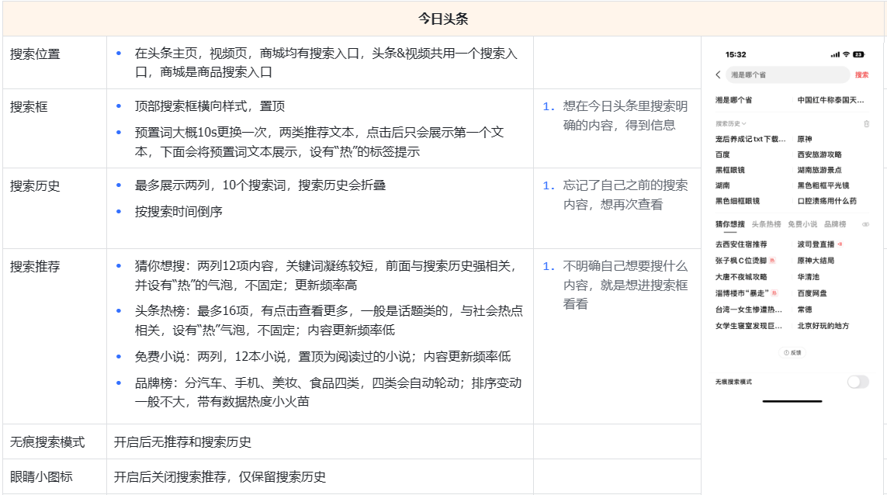Click the 搜索位置 row label
The height and width of the screenshot is (495, 887).
click(x=35, y=54)
